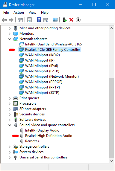Select WAN Miniport (PPTP)
Screen dimensions: 115x171
pyautogui.click(x=43, y=87)
